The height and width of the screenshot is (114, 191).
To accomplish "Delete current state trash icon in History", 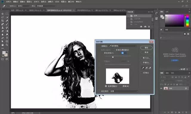I will coord(149,27).
